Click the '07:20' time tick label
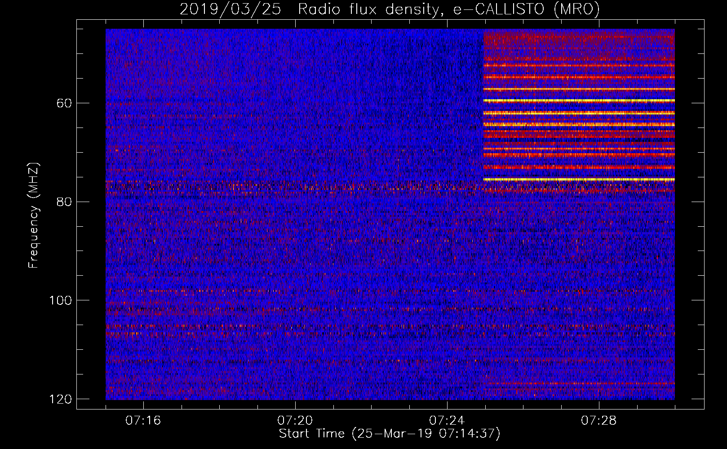The height and width of the screenshot is (449, 727). pyautogui.click(x=295, y=421)
